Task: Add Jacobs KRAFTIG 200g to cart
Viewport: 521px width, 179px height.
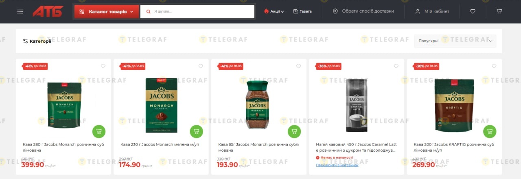Action: tap(490, 131)
